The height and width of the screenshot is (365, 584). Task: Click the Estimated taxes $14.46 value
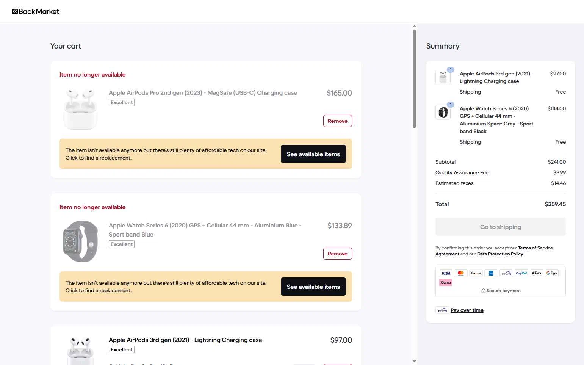click(558, 183)
